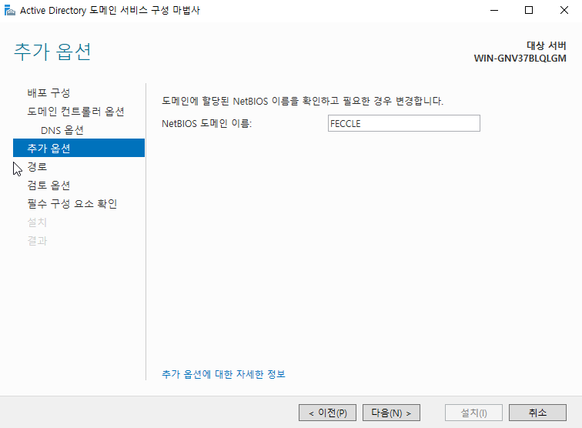Open the 추가 옵션에 대한 자세한 정보 link
Screen dimensions: 582x428
click(224, 374)
